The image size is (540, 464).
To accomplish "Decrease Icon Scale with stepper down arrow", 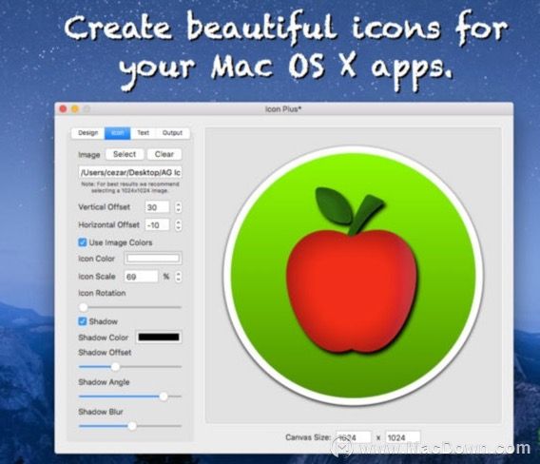I will pos(178,280).
